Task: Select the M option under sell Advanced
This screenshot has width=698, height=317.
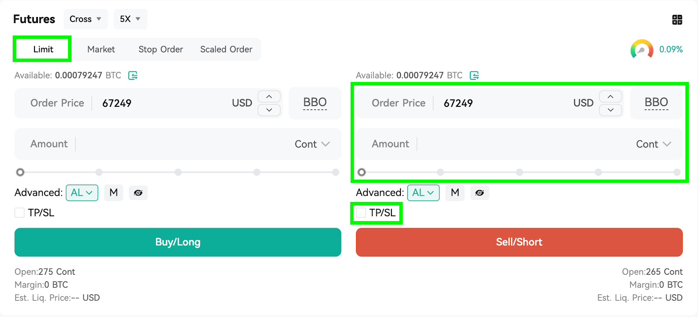Action: [x=455, y=193]
